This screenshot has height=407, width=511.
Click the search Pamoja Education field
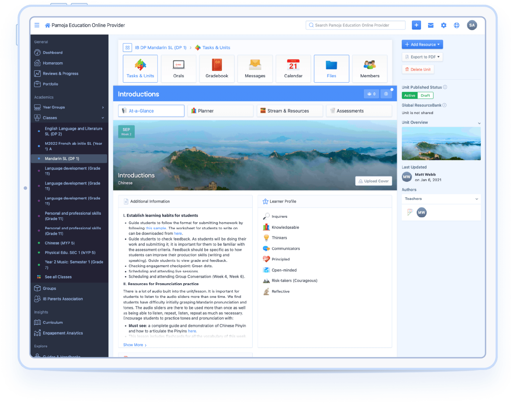pyautogui.click(x=355, y=25)
